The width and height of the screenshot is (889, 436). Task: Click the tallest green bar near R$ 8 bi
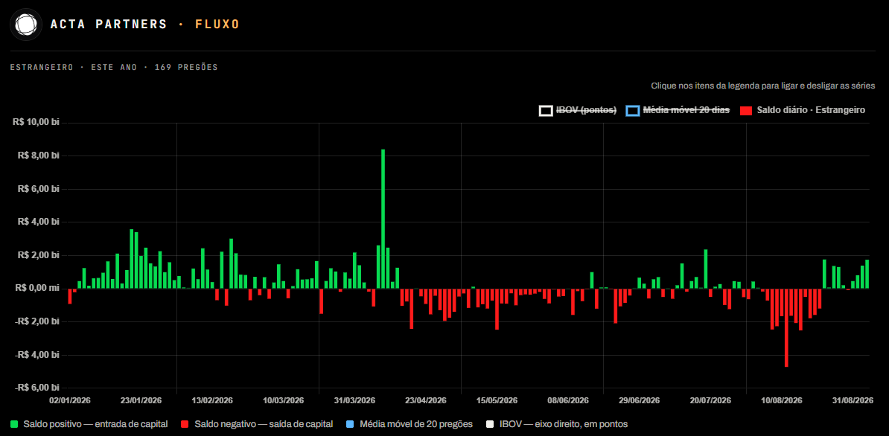(383, 219)
